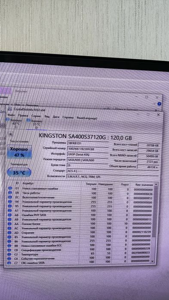Click status icon of attribute AC row

click(x=9, y=228)
